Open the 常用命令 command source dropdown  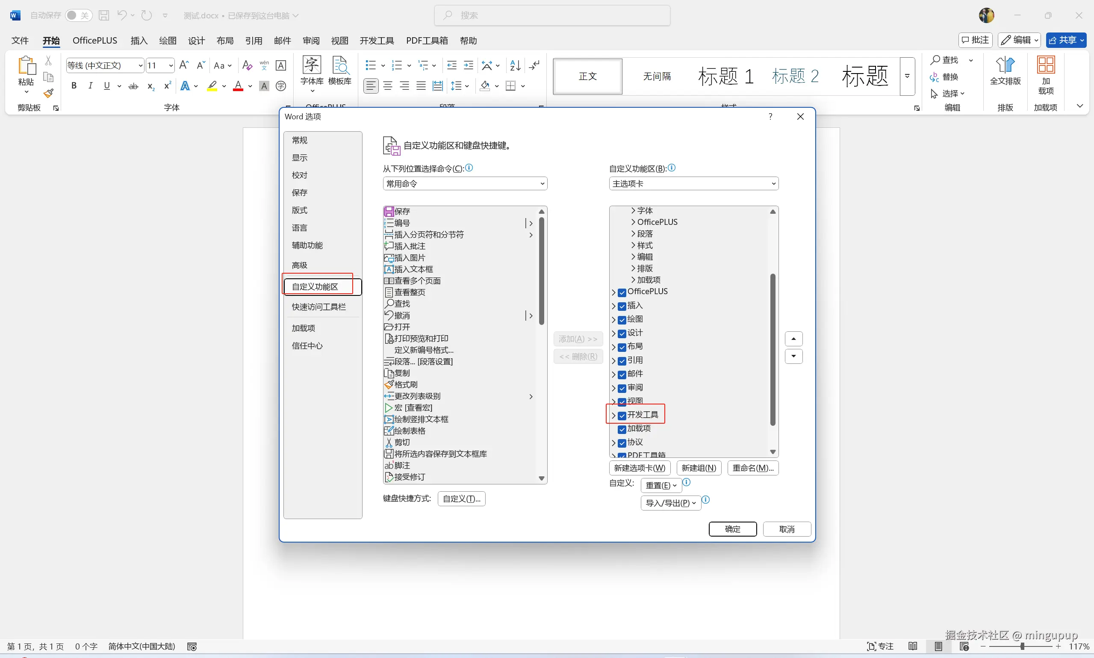pos(465,183)
